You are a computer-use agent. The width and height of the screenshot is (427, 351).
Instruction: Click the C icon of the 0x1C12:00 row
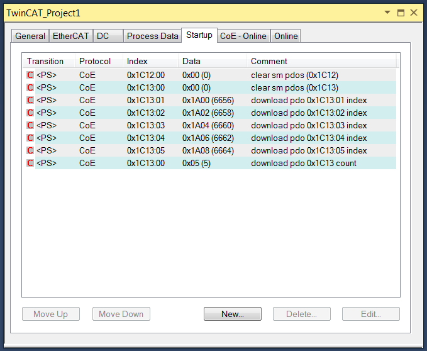point(30,75)
